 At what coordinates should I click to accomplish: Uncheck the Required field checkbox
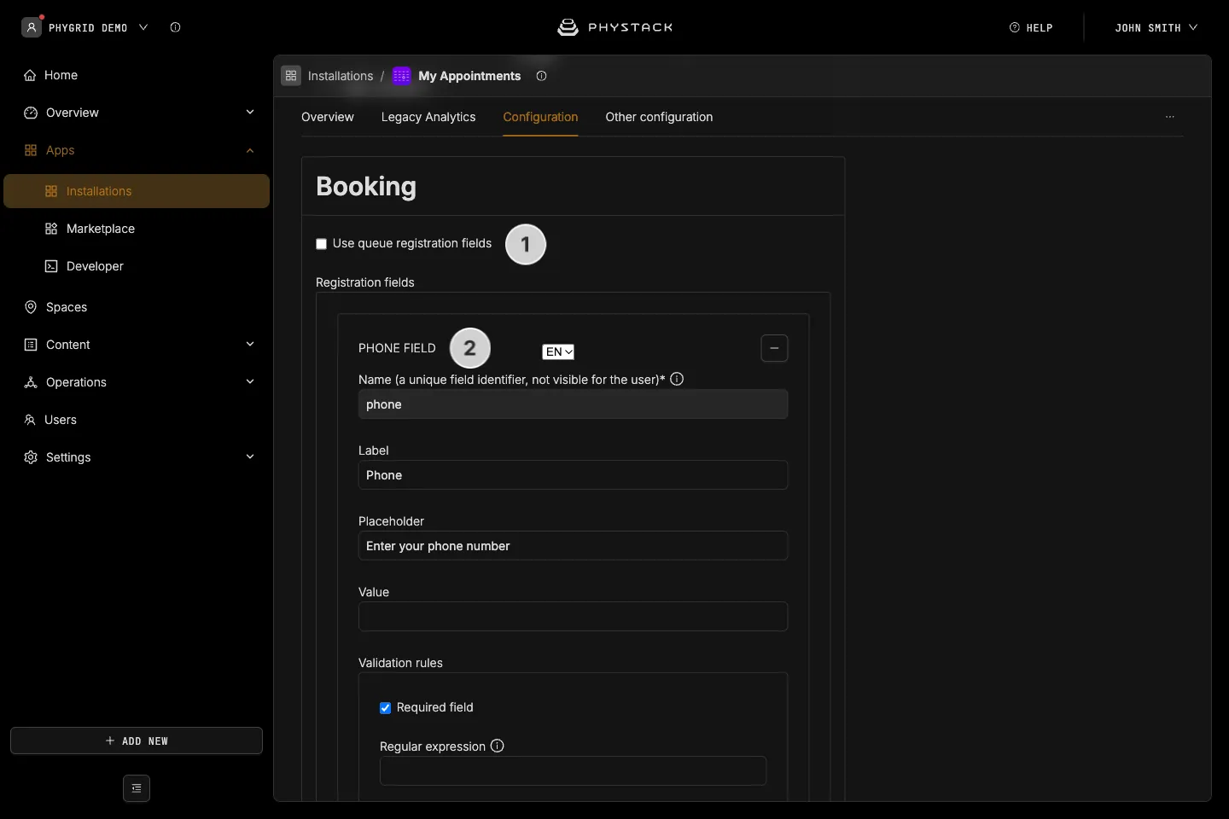(x=386, y=708)
